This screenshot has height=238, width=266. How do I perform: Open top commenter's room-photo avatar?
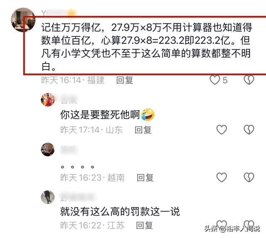23,20
